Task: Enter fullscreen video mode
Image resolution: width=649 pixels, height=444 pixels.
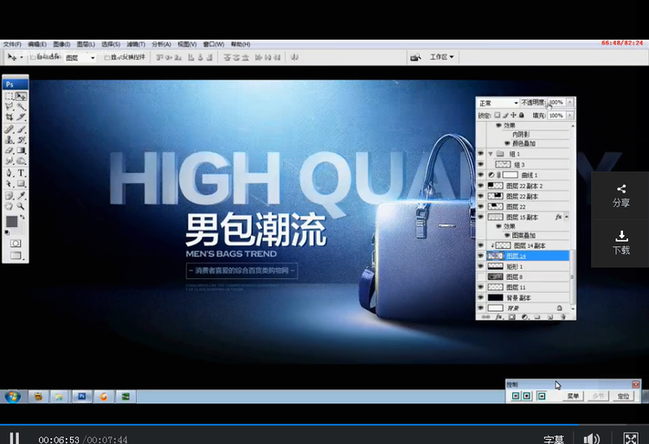Action: 631,439
